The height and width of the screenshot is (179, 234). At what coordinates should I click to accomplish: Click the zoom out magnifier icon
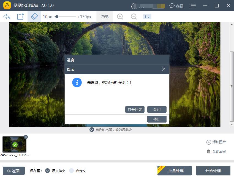click(134, 17)
